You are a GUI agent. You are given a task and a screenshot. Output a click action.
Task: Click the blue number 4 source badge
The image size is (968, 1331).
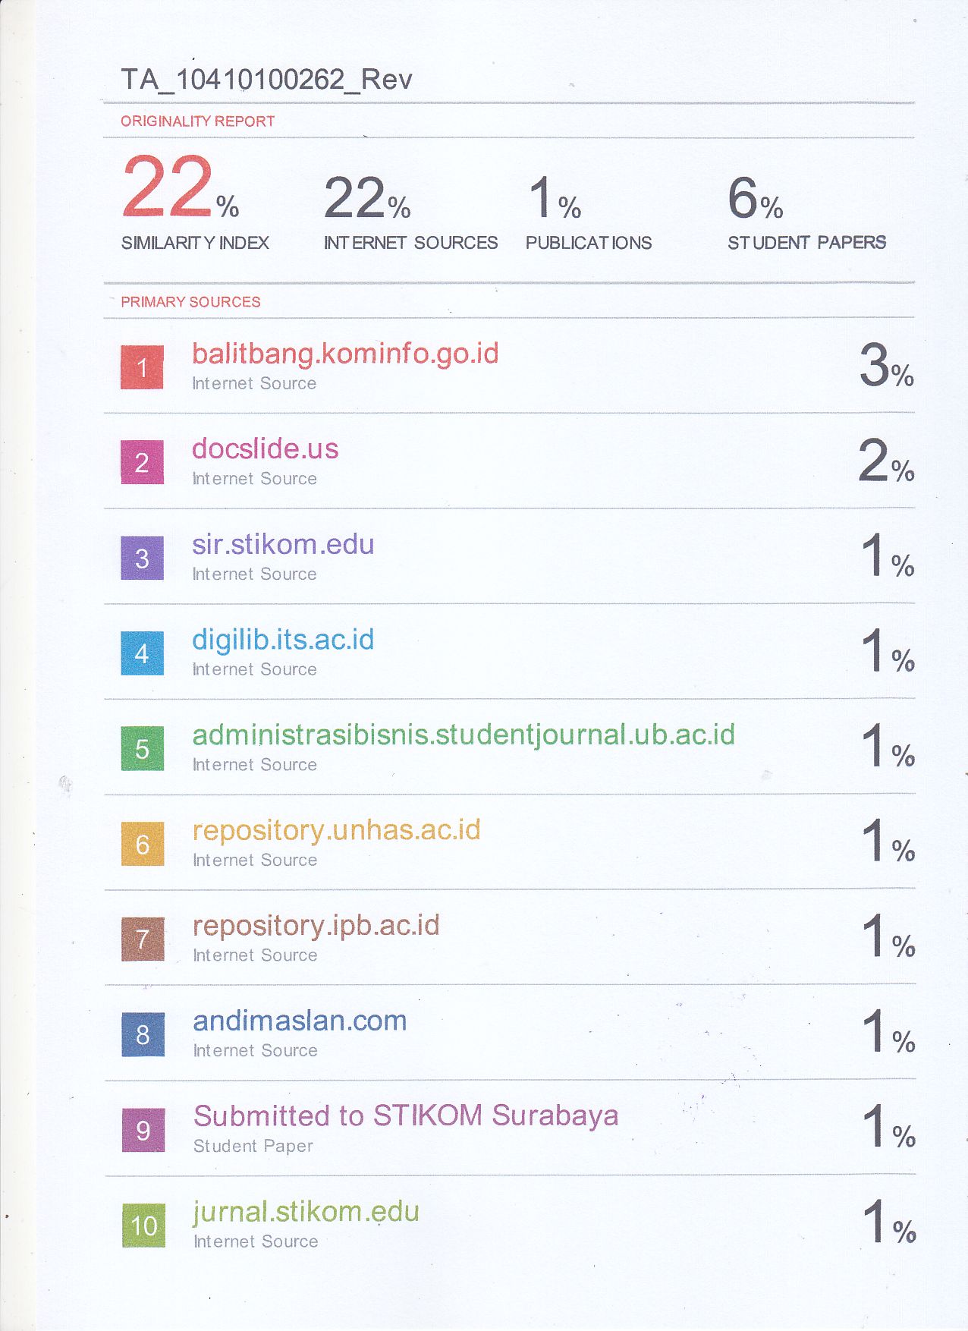pyautogui.click(x=142, y=653)
